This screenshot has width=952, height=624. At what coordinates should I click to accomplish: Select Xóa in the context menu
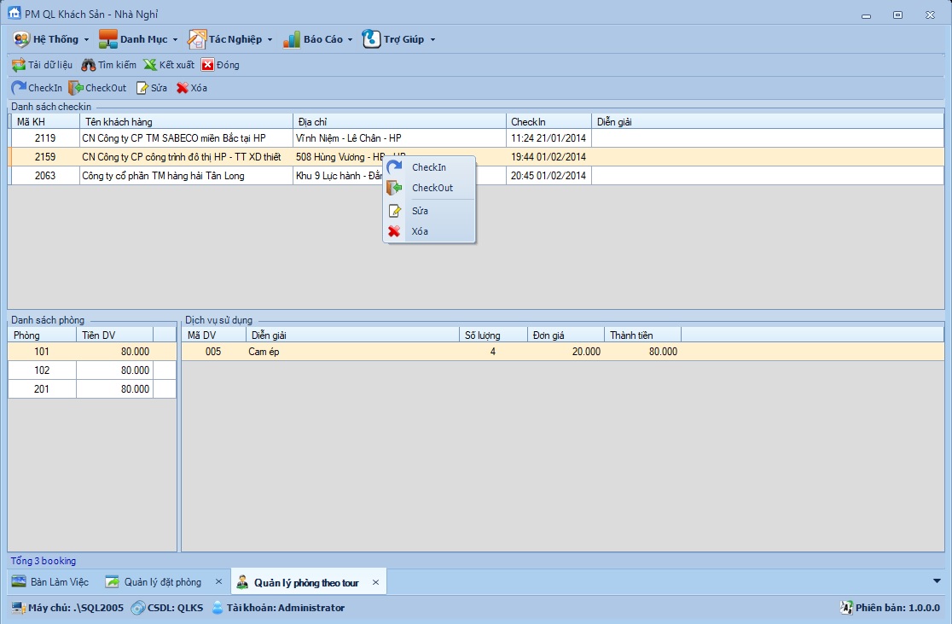coord(420,231)
